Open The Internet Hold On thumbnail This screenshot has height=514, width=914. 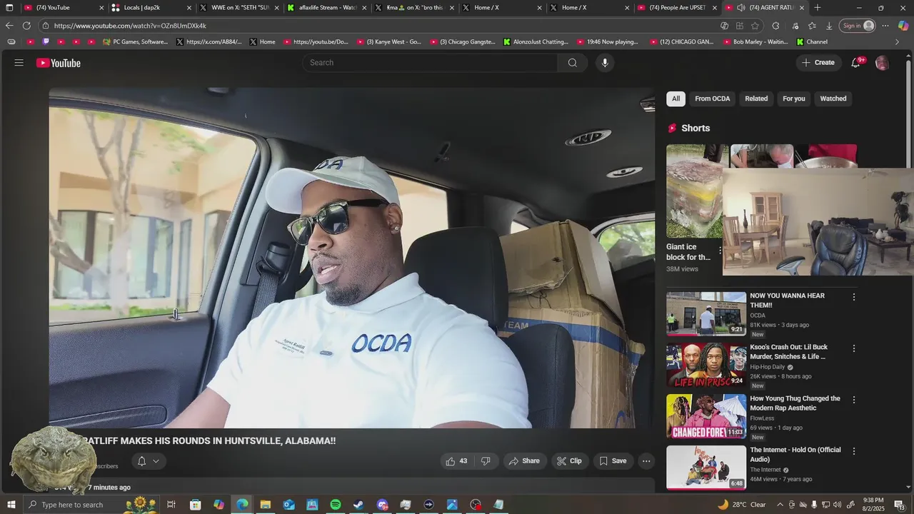(706, 468)
